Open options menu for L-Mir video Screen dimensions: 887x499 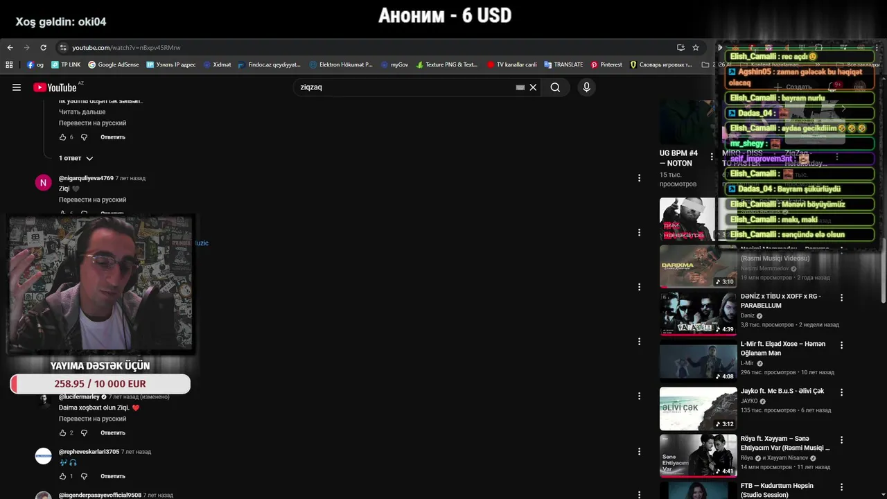(x=842, y=344)
